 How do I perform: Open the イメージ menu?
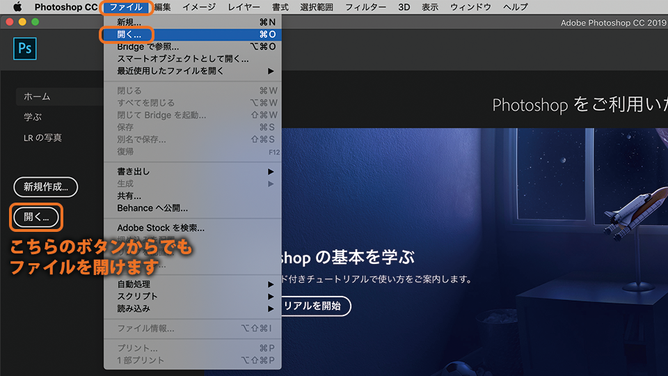click(199, 7)
